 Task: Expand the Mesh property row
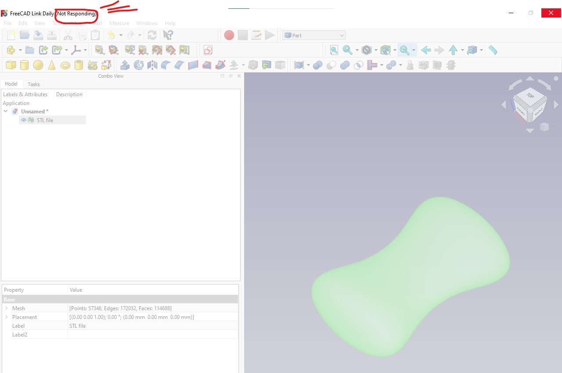[7, 308]
